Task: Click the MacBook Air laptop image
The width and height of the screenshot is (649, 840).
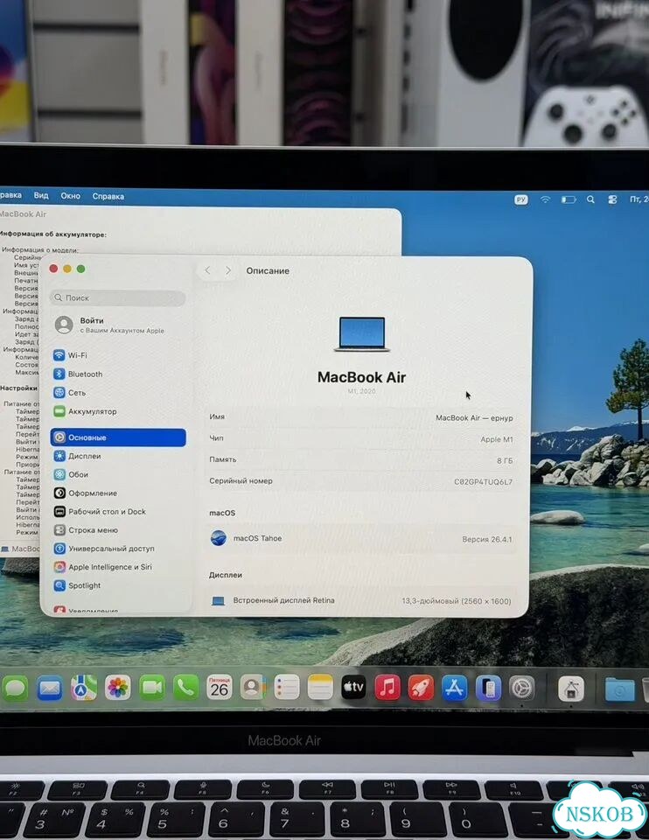Action: [x=362, y=334]
